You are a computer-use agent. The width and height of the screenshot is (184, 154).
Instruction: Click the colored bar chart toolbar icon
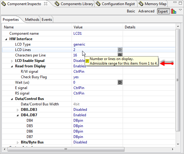click(x=174, y=11)
